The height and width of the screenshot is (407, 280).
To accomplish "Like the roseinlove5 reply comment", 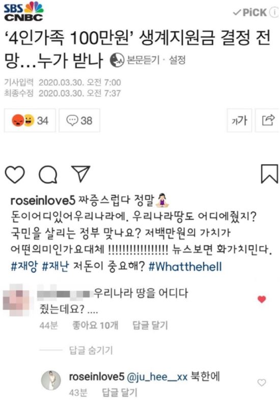I will pos(262,383).
